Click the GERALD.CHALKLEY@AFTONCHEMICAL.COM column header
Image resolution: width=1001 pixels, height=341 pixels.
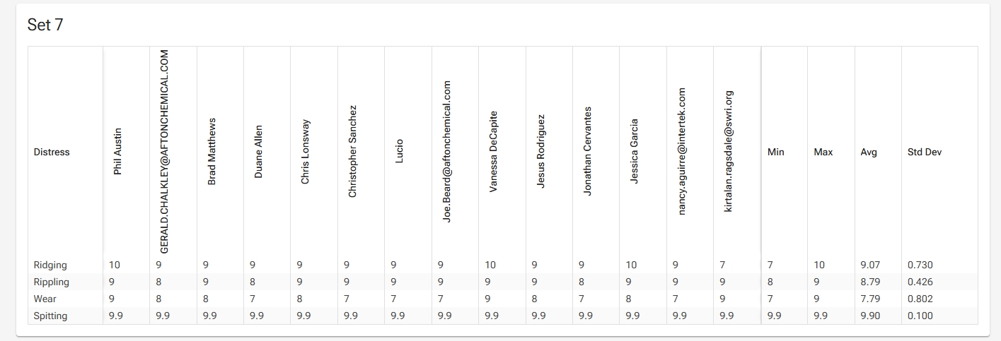coord(164,152)
